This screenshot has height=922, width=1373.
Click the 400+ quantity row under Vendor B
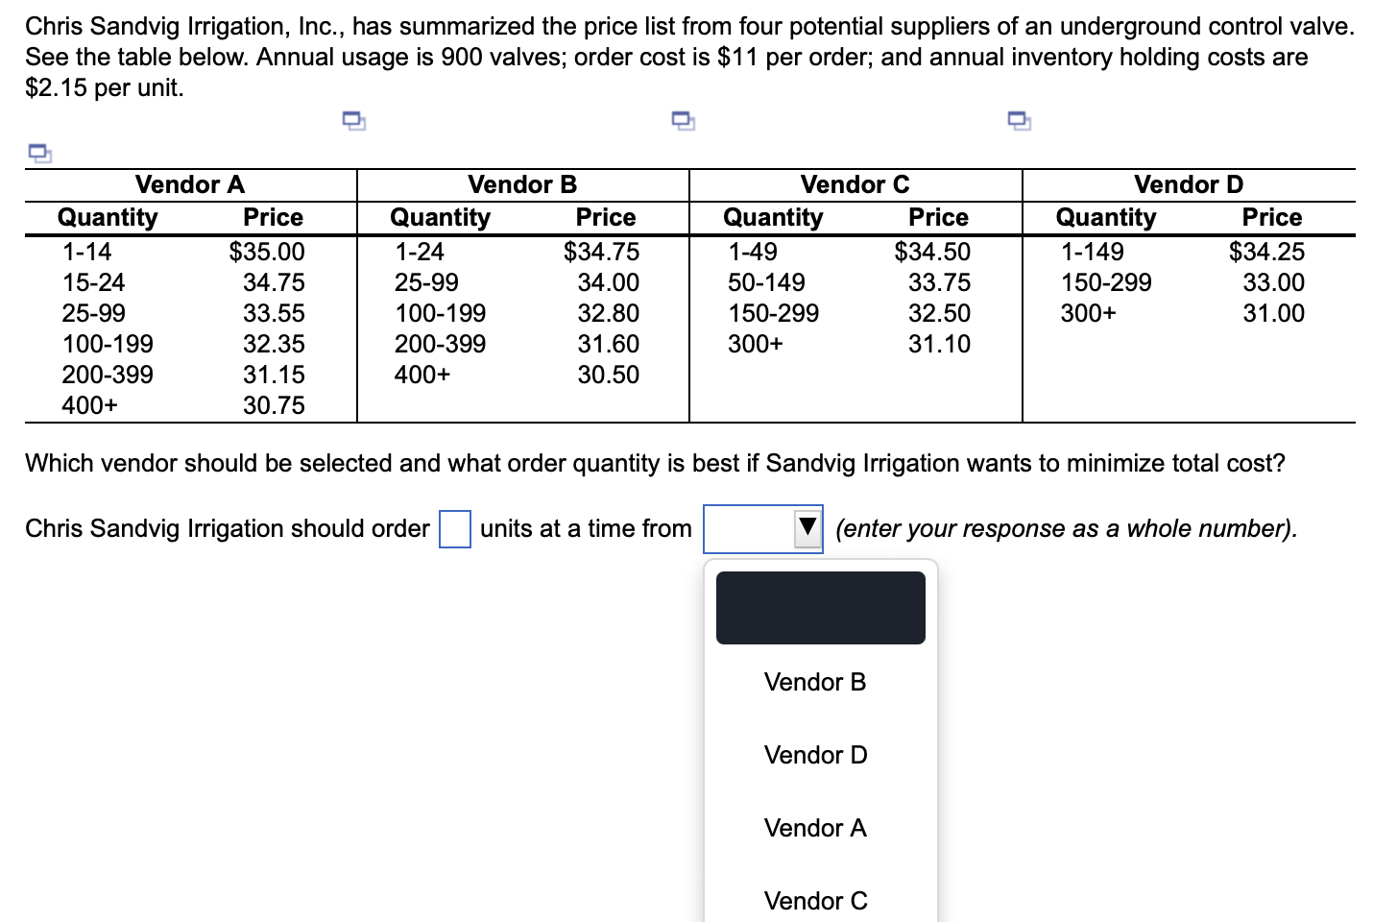pyautogui.click(x=422, y=375)
